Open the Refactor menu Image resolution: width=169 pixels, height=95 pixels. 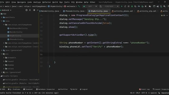(x=46, y=2)
